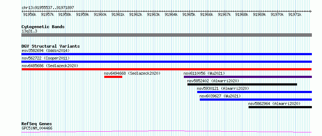This screenshot has width=322, height=136.
Task: Click the 91970k ruler position
Action: tap(277, 14)
